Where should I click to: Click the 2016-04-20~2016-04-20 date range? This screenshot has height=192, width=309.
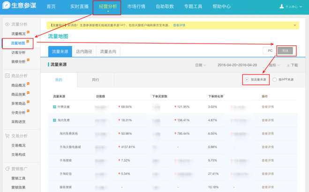pyautogui.click(x=237, y=65)
